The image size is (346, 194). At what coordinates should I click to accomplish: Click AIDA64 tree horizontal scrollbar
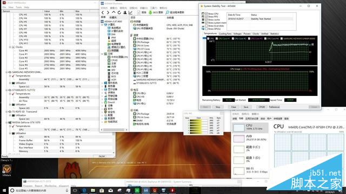pyautogui.click(x=114, y=130)
